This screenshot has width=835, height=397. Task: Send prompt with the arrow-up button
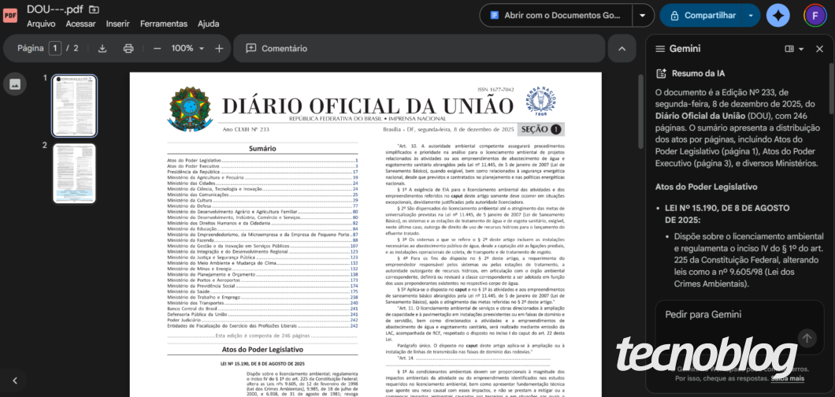(807, 338)
